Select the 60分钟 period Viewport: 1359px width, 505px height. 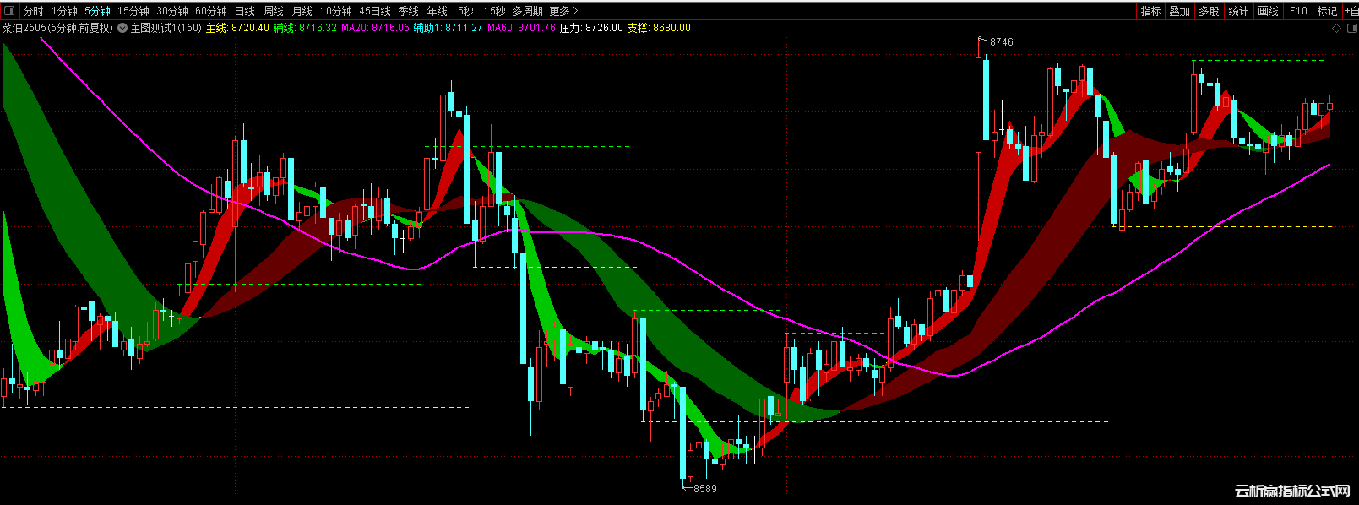(x=210, y=11)
